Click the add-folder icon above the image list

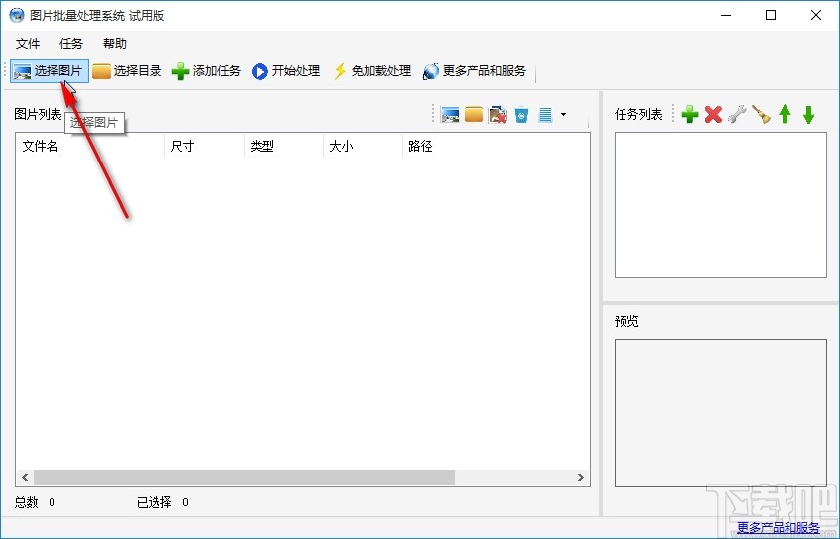[x=473, y=114]
